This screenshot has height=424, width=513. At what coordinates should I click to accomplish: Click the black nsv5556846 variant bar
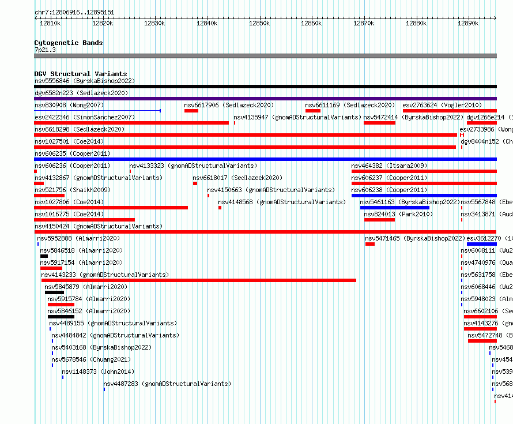click(265, 87)
